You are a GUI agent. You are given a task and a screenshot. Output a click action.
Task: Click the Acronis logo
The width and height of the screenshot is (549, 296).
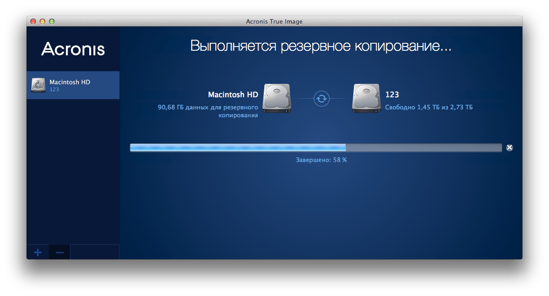point(73,49)
